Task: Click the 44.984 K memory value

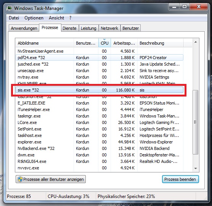Action: [x=126, y=142]
